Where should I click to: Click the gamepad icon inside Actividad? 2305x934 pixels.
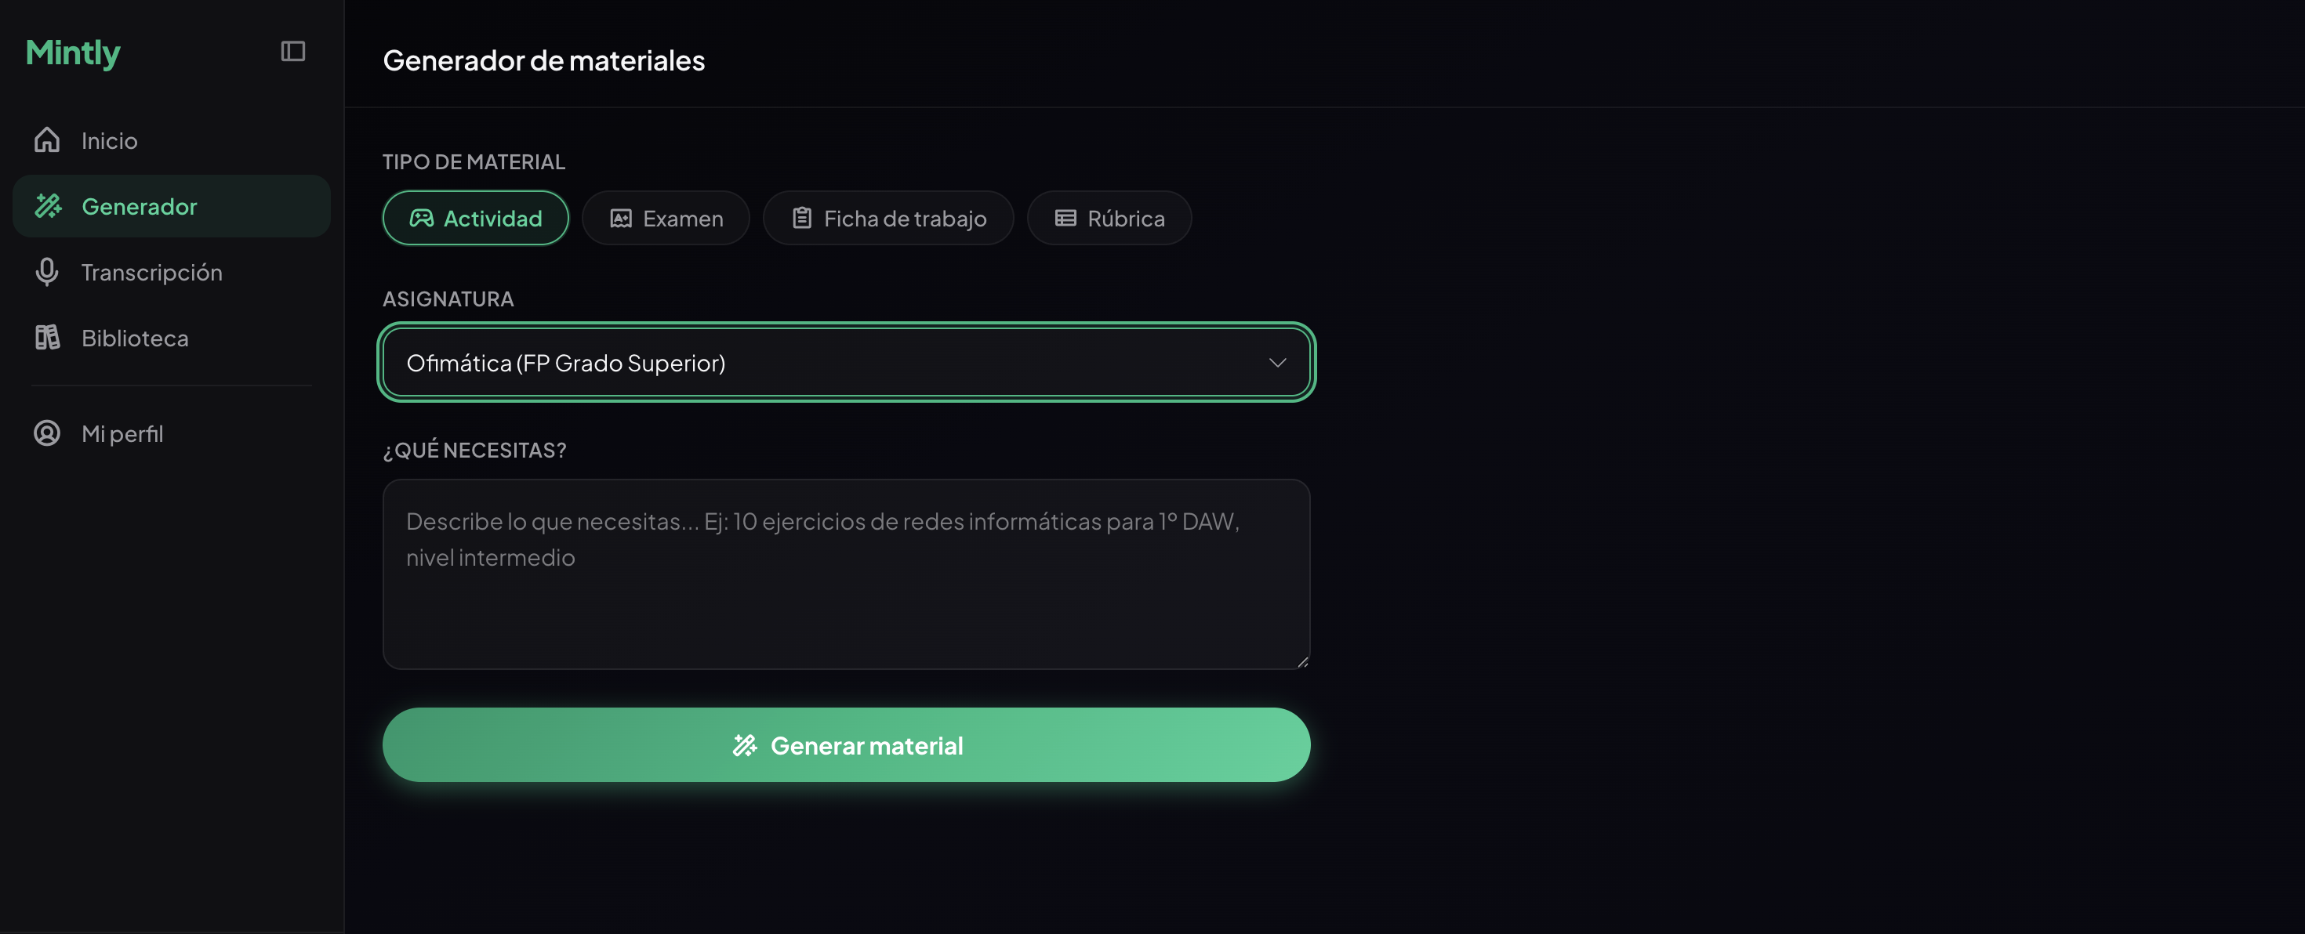[423, 217]
